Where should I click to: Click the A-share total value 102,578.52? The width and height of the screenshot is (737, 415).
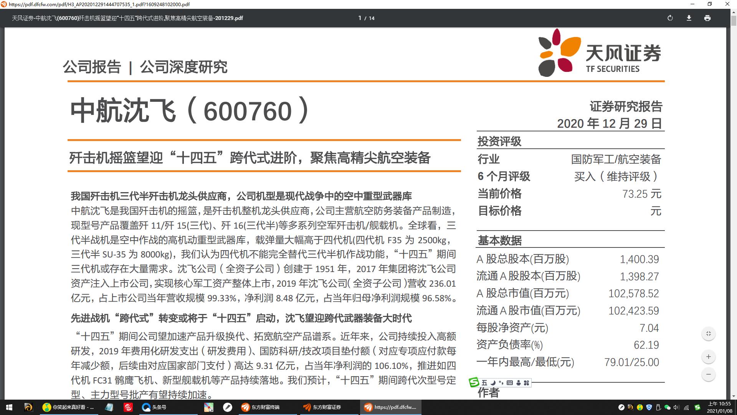point(634,294)
